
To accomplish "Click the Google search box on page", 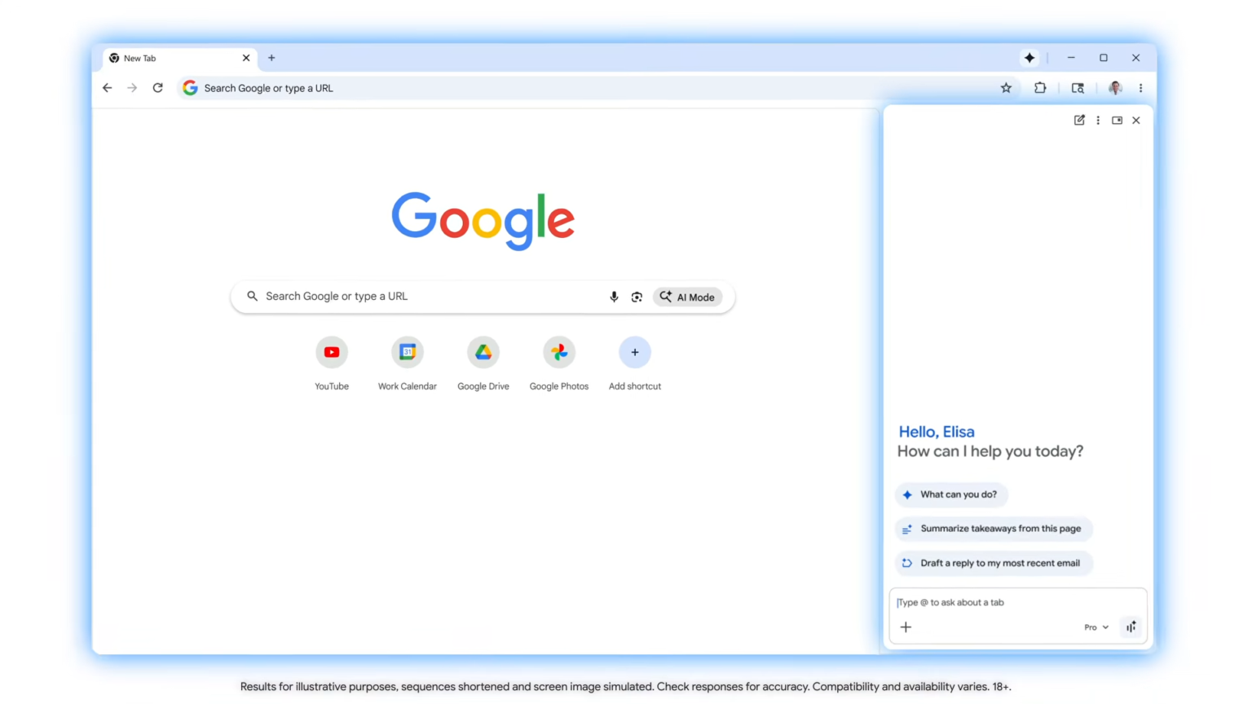I will pos(483,297).
